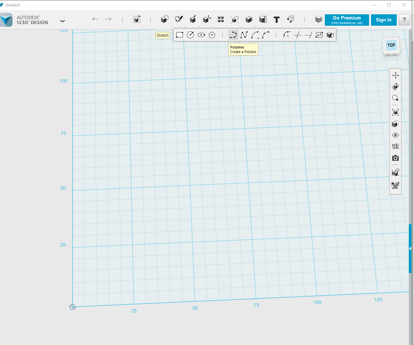Select the Sketch Circle tool

pos(190,35)
